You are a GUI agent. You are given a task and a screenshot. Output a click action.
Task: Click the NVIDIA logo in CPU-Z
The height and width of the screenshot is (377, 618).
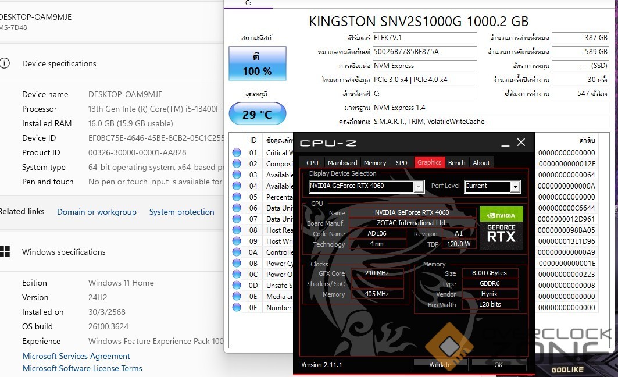click(x=501, y=214)
